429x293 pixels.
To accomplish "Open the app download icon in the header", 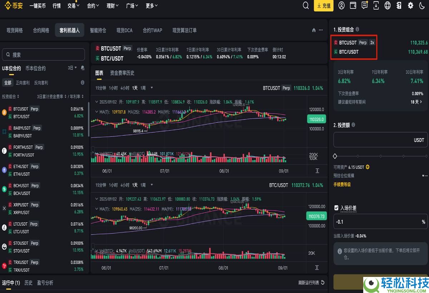I will [376, 6].
